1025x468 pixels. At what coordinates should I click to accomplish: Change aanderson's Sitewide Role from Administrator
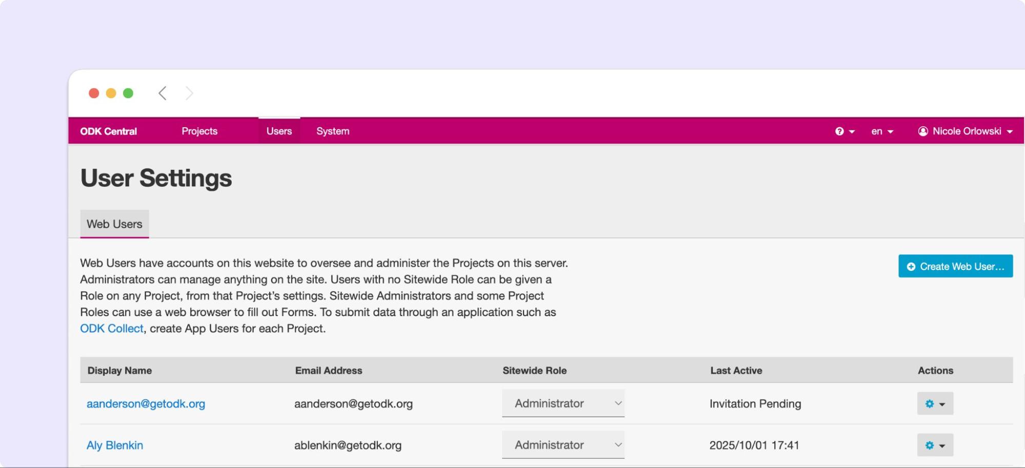(563, 403)
